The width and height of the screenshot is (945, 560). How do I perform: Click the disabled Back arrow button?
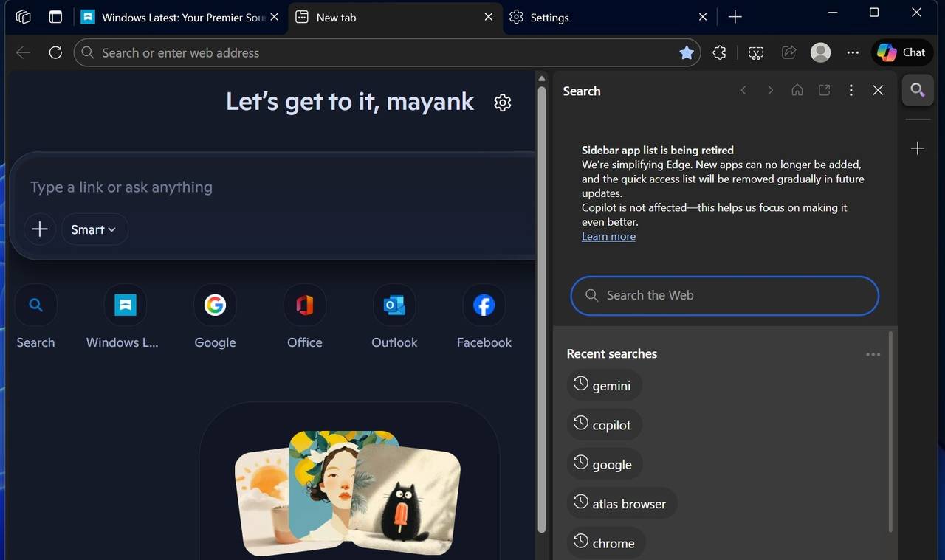(x=23, y=52)
